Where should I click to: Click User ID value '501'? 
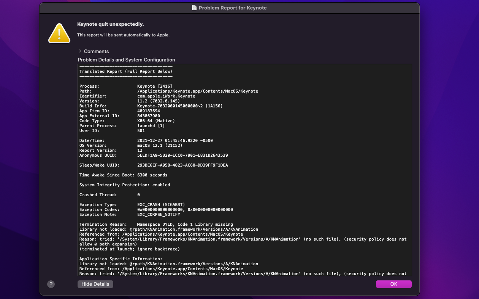141,131
